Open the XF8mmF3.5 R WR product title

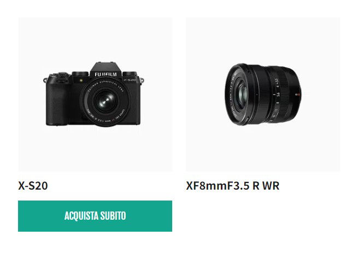(233, 185)
